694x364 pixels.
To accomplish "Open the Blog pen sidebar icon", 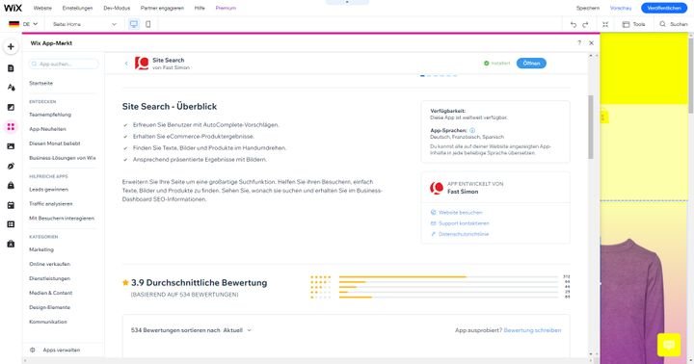I will click(11, 166).
